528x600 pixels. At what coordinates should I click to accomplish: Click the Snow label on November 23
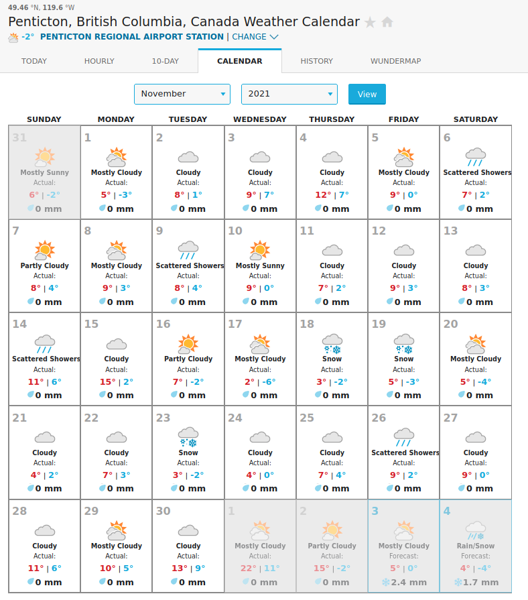[188, 453]
